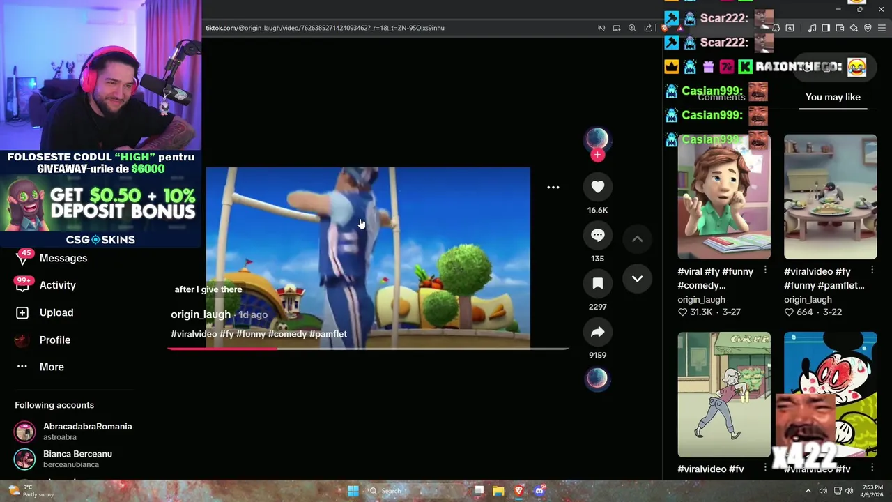Click the #viralvideo hashtag in caption

tap(194, 334)
